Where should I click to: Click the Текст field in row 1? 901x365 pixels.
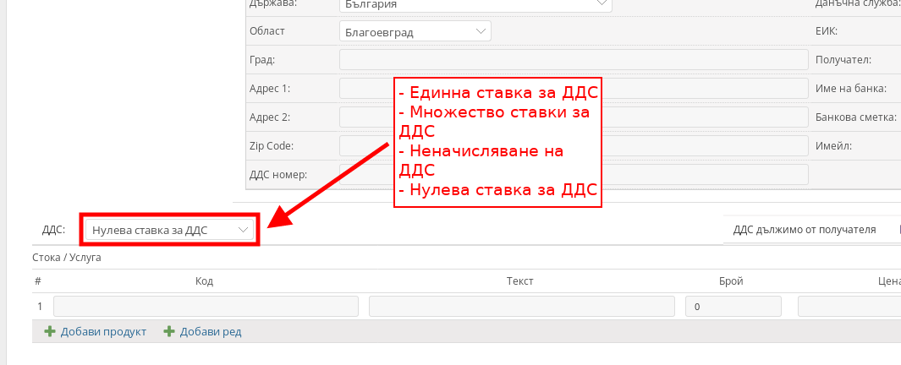[x=521, y=306]
